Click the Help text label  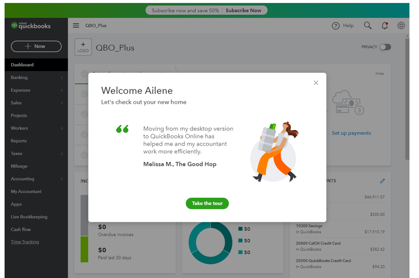[x=348, y=26]
